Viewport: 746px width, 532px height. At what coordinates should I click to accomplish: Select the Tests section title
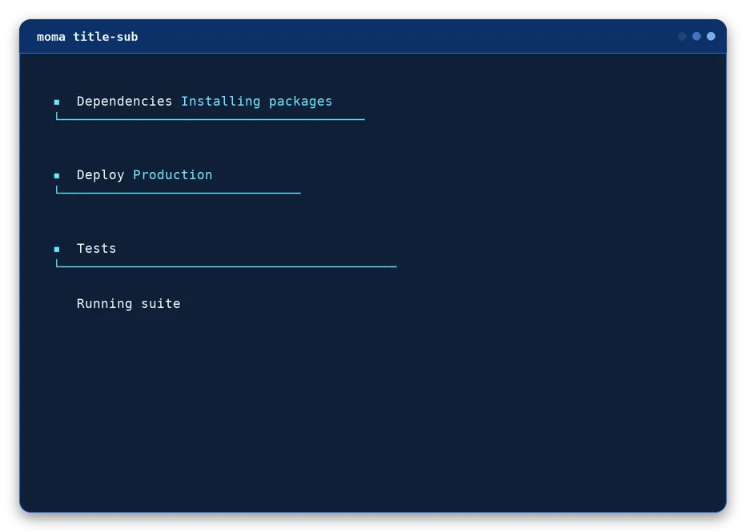tap(96, 249)
